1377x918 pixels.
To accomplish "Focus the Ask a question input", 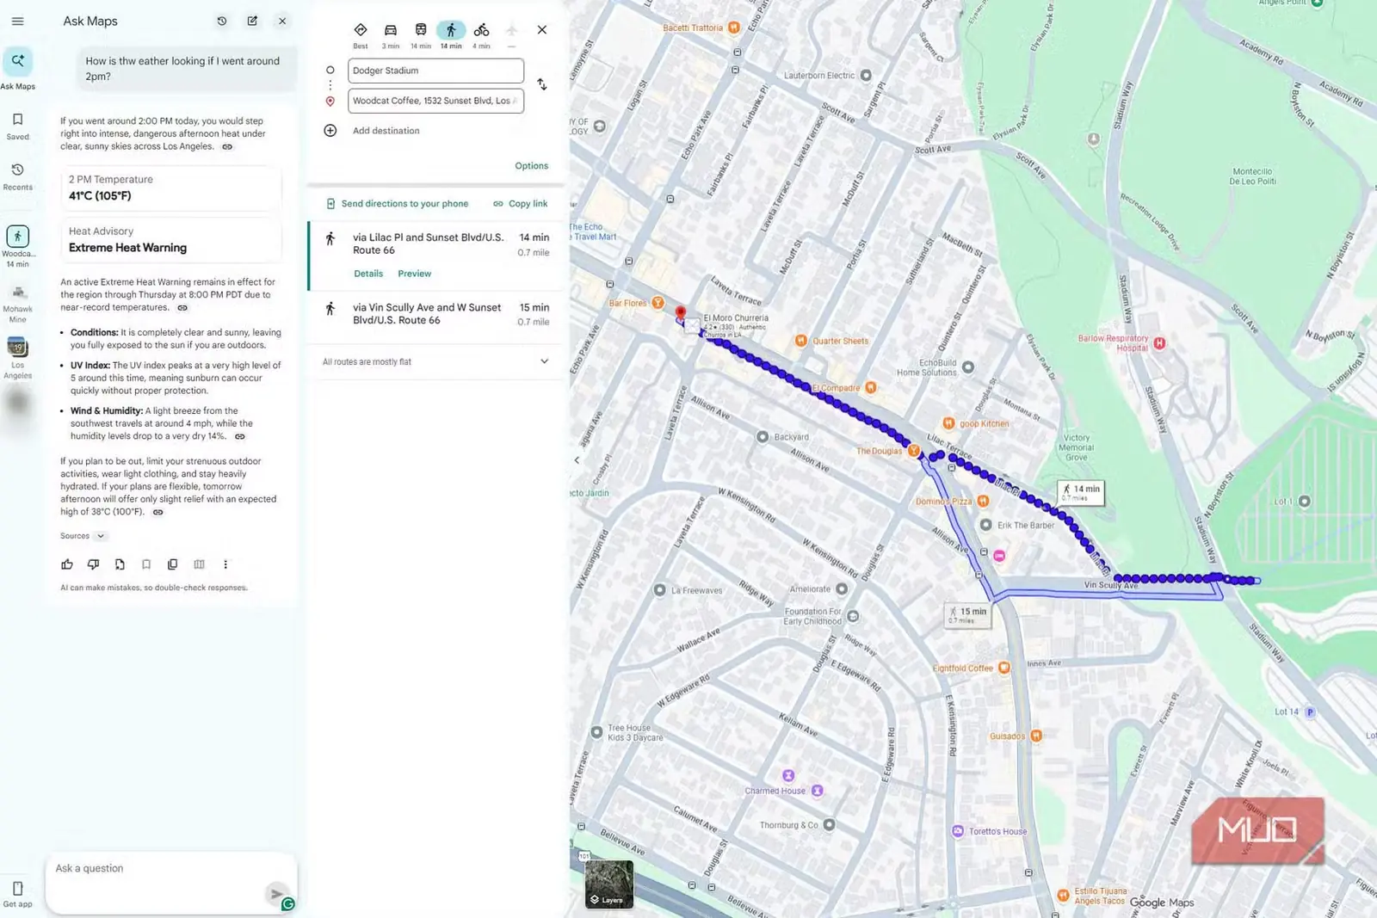I will click(x=159, y=869).
